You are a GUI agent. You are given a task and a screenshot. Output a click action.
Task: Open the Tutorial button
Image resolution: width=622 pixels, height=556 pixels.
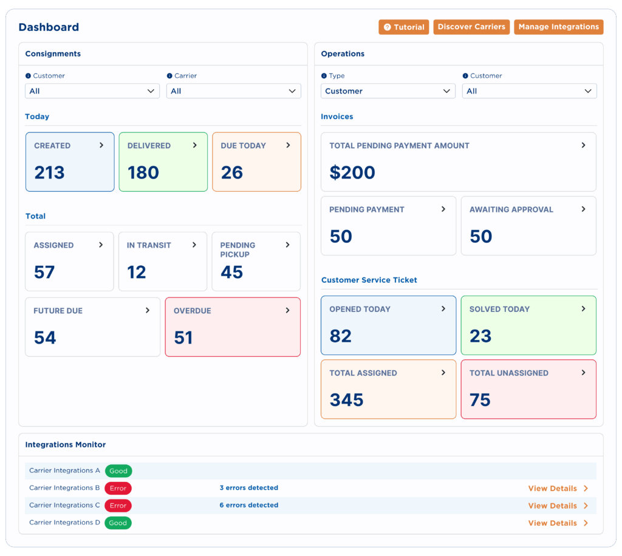(404, 27)
